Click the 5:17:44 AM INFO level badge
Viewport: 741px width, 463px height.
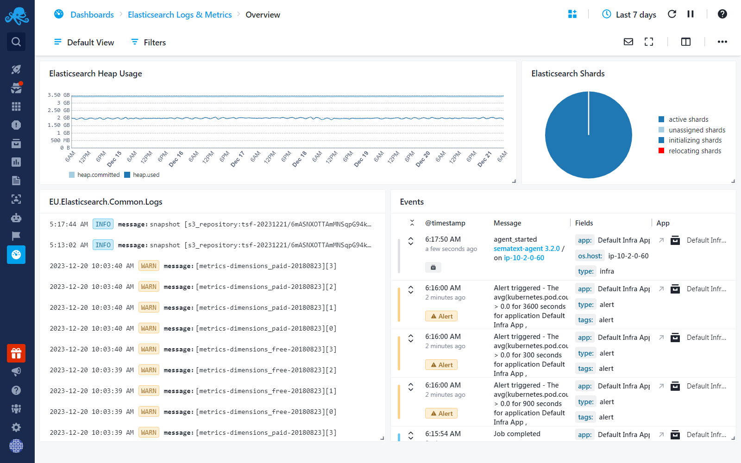[x=103, y=224]
